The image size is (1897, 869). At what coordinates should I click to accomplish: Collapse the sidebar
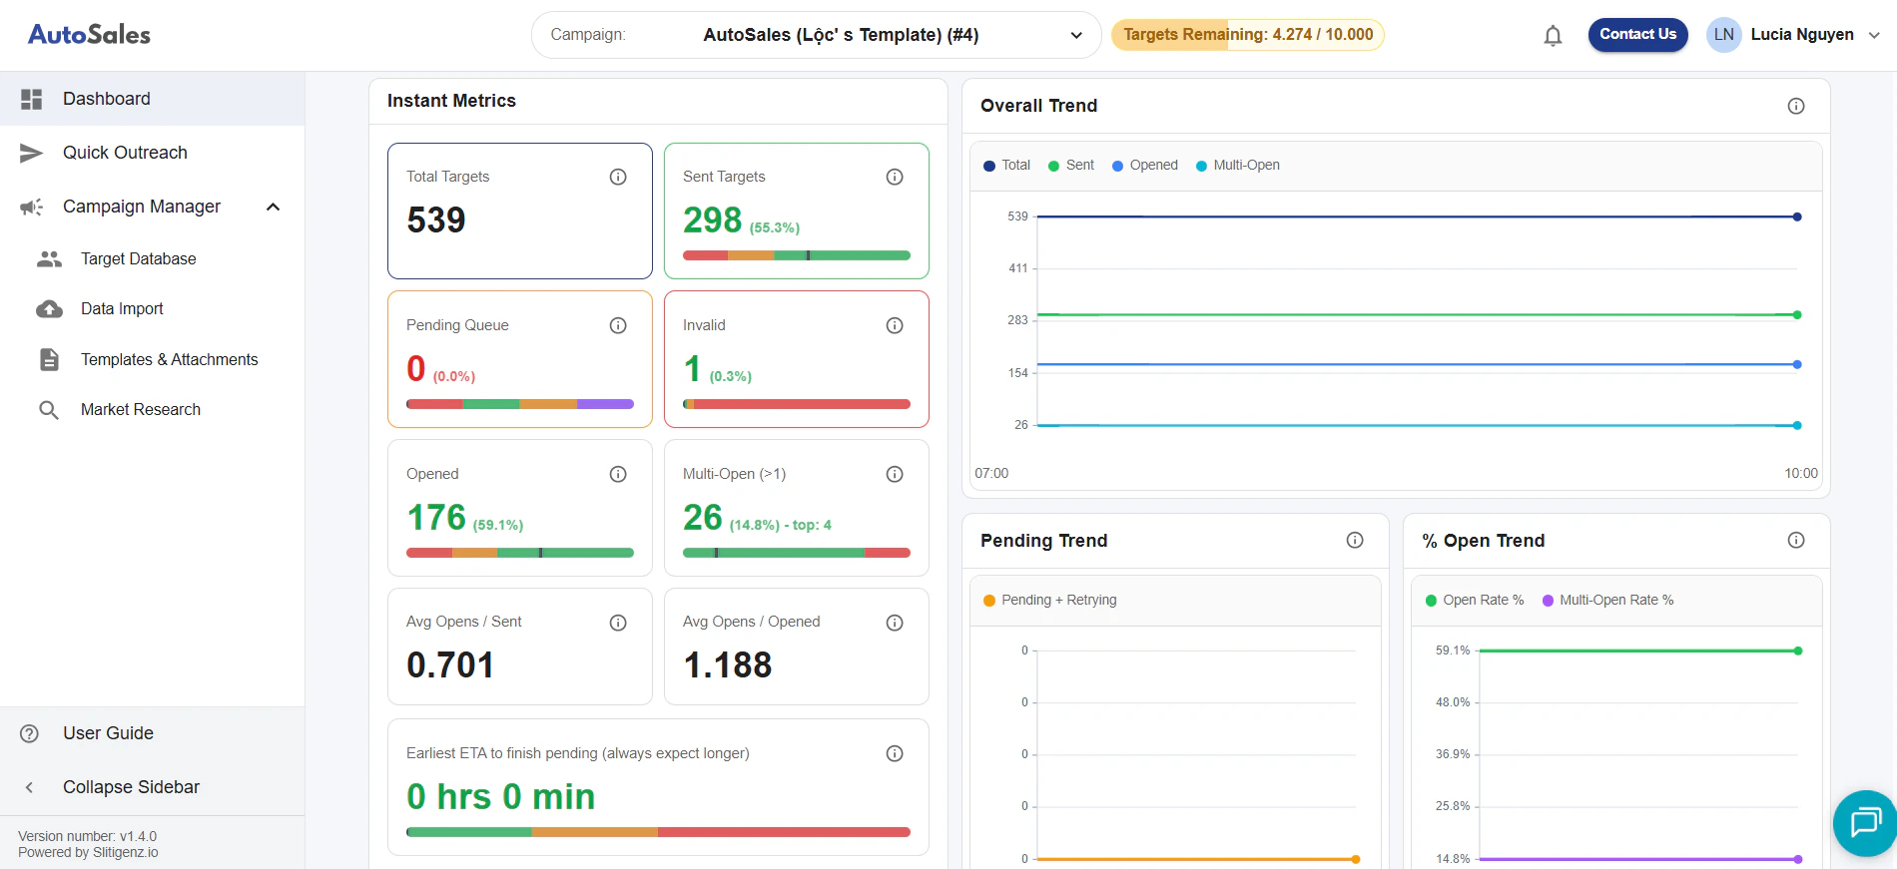[x=152, y=787]
